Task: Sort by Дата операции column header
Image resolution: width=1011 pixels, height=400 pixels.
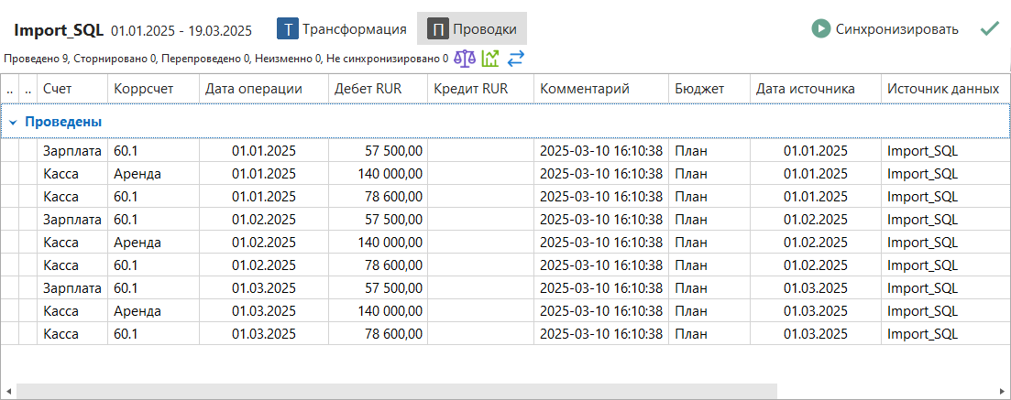Action: click(254, 89)
